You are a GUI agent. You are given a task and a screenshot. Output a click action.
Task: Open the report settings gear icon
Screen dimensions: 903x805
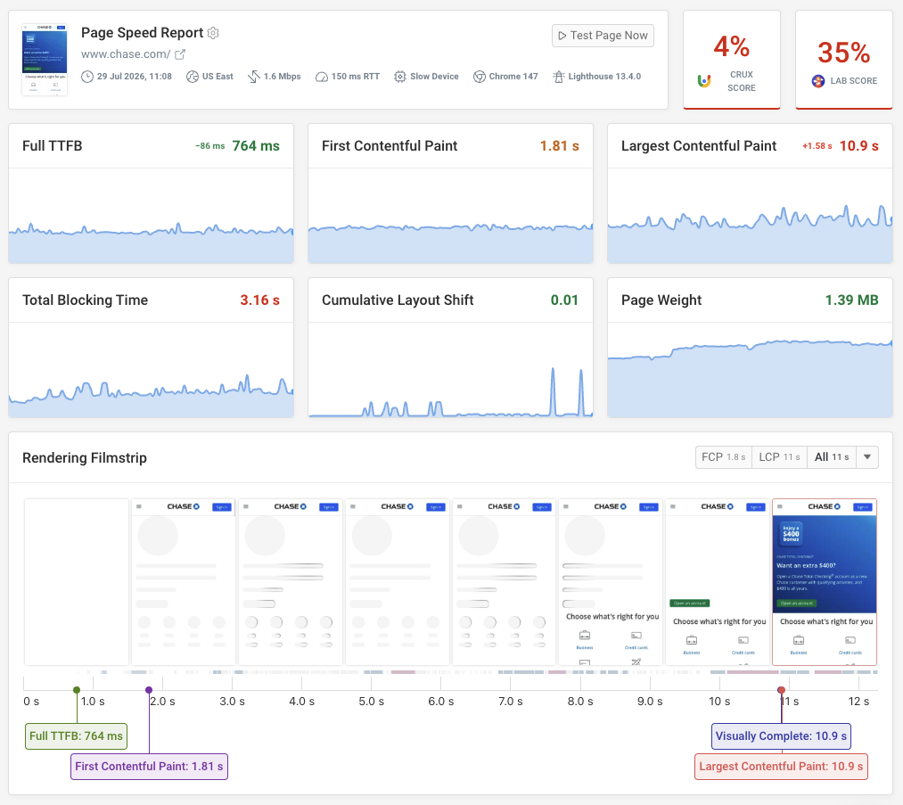pyautogui.click(x=213, y=33)
